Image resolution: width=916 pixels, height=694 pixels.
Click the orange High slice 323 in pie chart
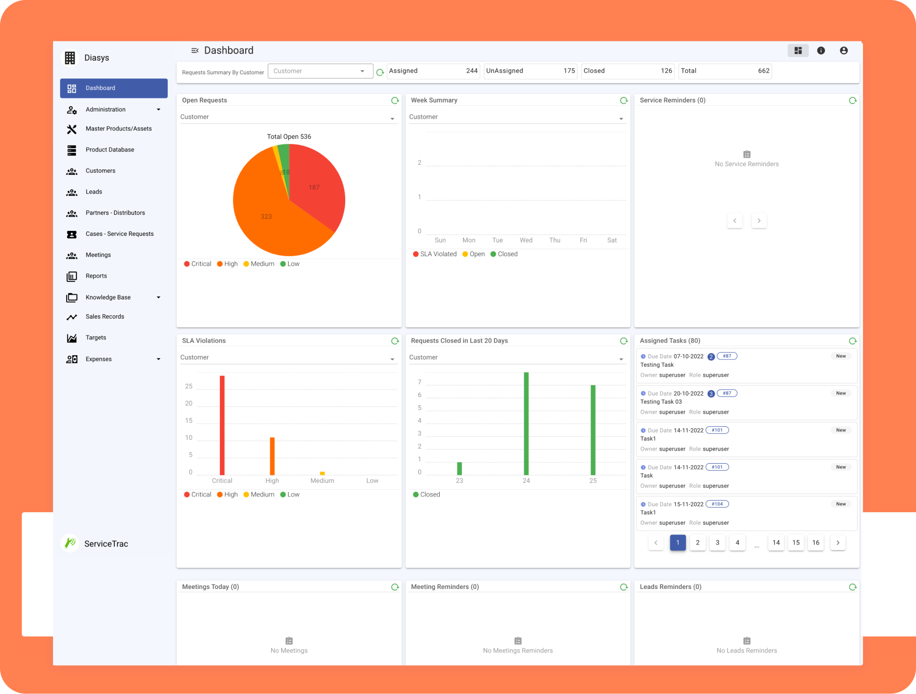tap(265, 217)
